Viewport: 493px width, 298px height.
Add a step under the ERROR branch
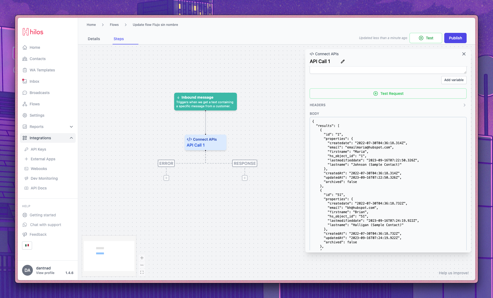click(166, 178)
